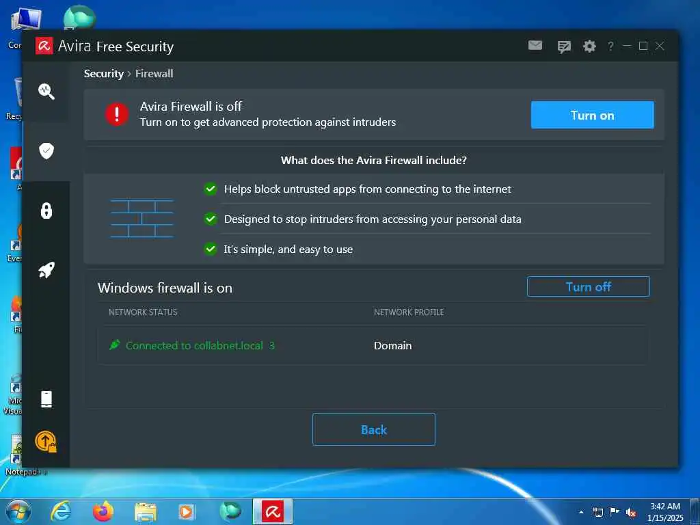The height and width of the screenshot is (525, 700).
Task: Click the NETWORK STATUS column header
Action: pyautogui.click(x=143, y=312)
